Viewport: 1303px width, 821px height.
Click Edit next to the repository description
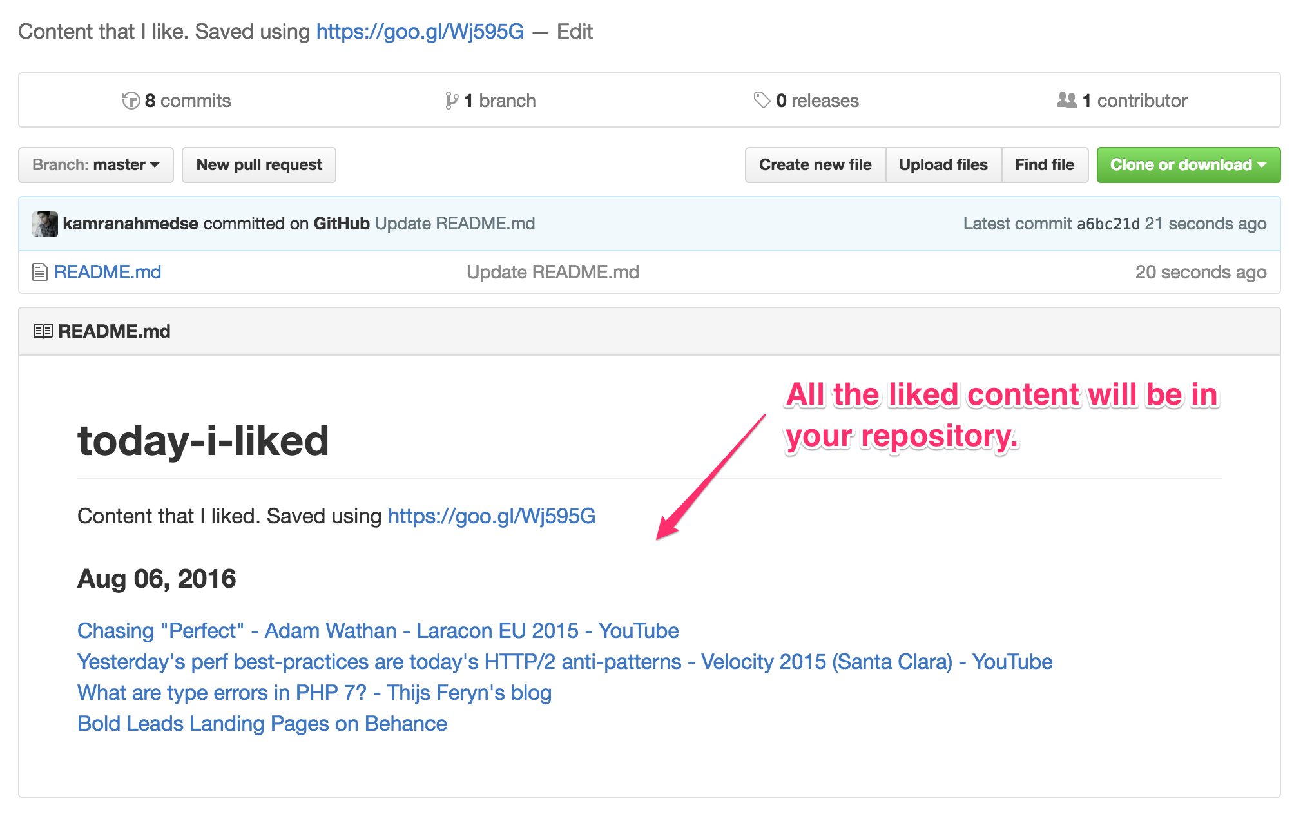574,31
